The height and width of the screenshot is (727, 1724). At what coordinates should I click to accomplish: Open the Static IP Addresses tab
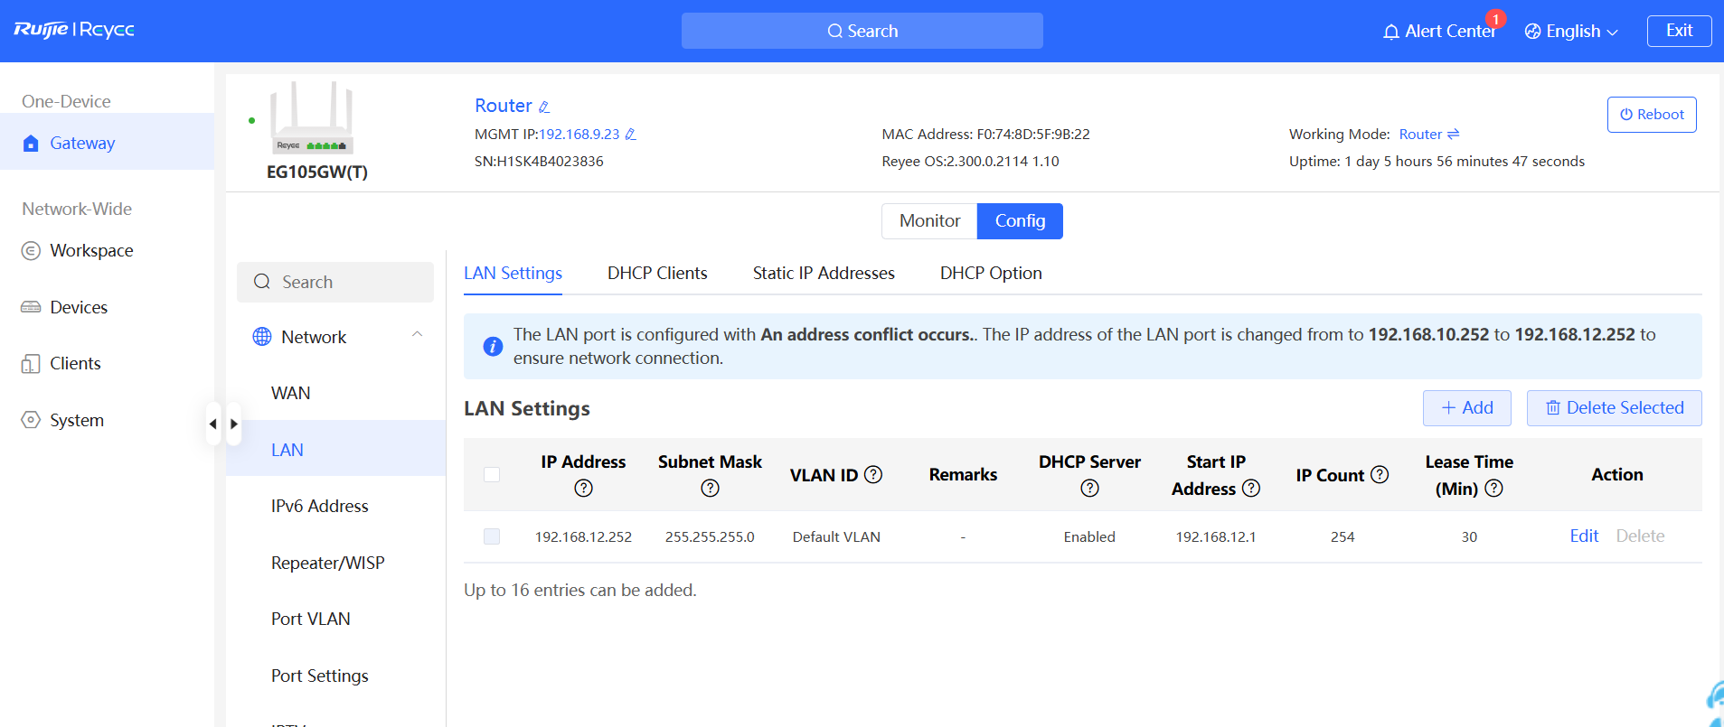point(824,273)
